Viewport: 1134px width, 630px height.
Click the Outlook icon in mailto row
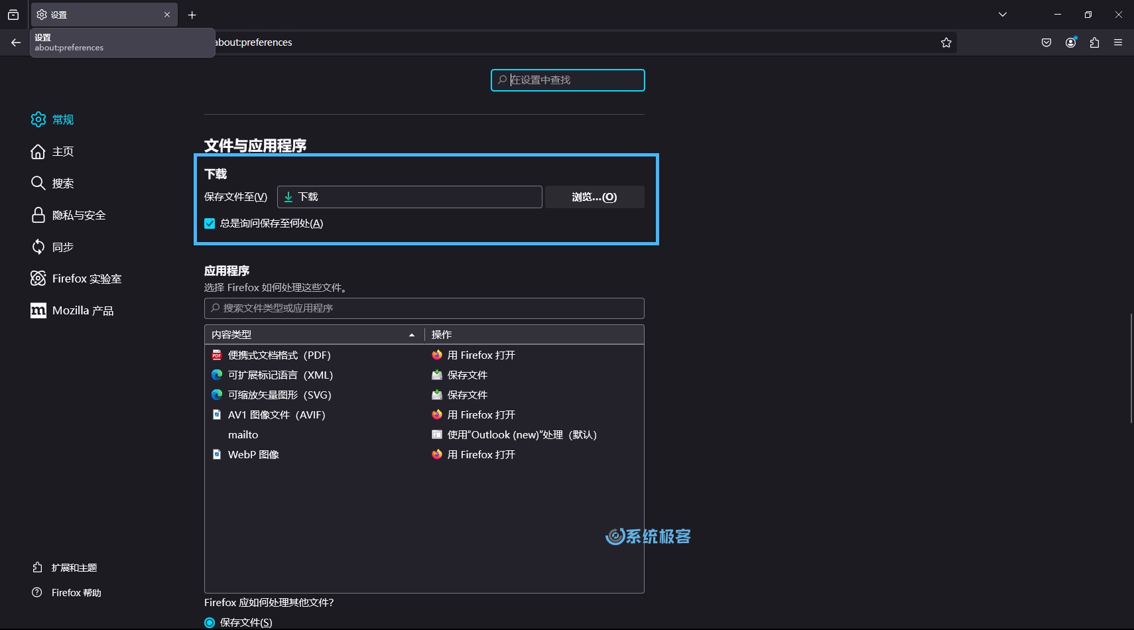pyautogui.click(x=437, y=434)
